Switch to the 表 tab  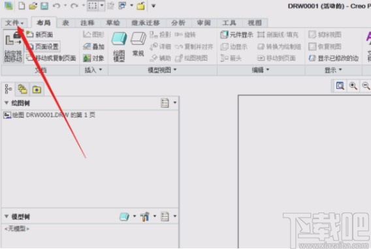point(65,23)
